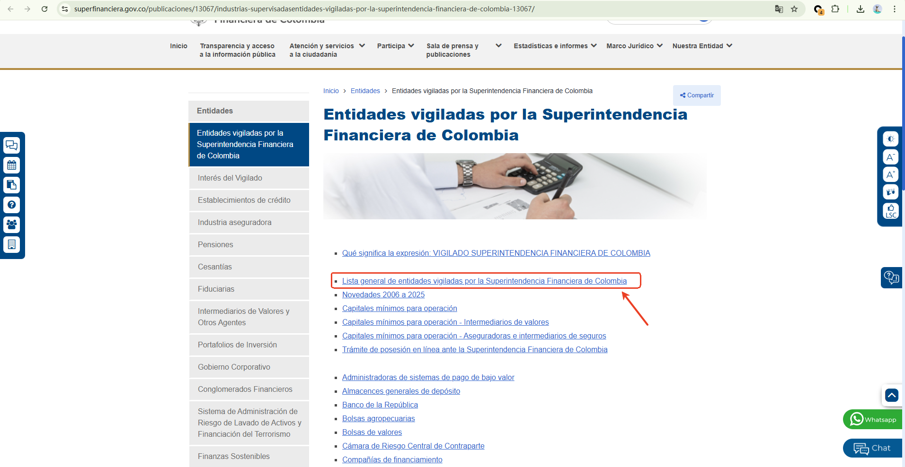Open the translate page icon
The image size is (905, 467).
(779, 9)
